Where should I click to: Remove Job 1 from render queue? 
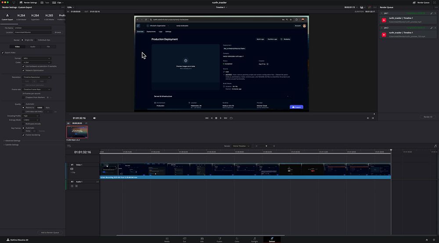pos(435,13)
